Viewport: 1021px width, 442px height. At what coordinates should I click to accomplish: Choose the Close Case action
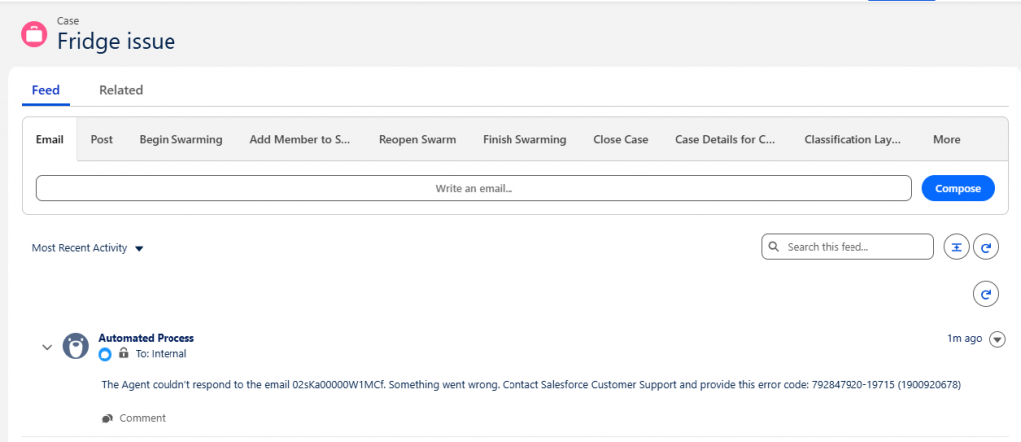click(620, 140)
